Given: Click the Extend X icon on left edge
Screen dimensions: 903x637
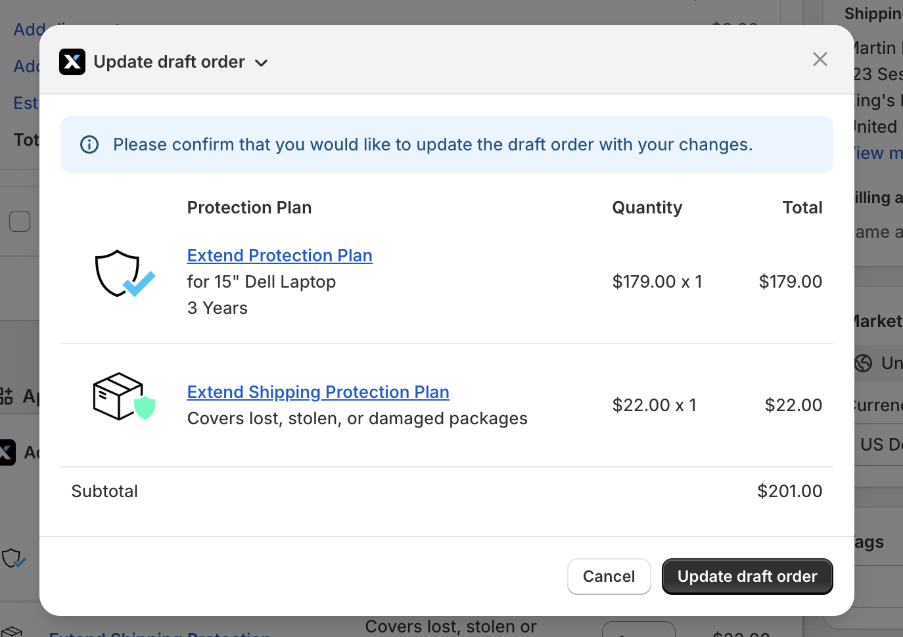Looking at the screenshot, I should point(7,452).
